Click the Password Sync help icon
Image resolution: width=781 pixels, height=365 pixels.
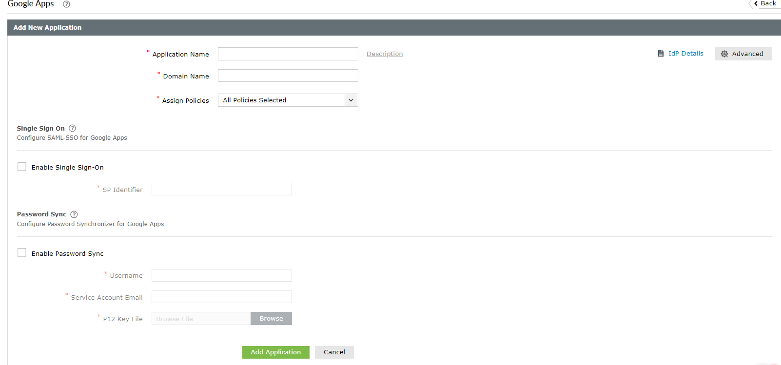pos(74,214)
